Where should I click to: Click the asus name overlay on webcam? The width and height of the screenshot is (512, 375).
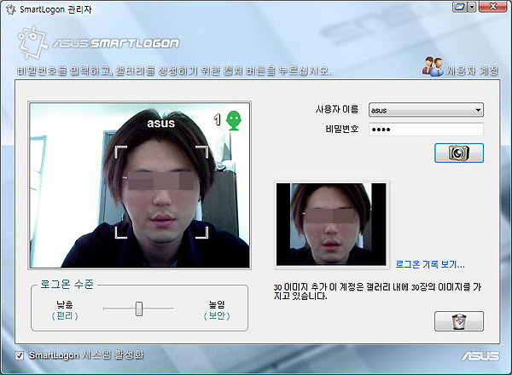pyautogui.click(x=161, y=124)
